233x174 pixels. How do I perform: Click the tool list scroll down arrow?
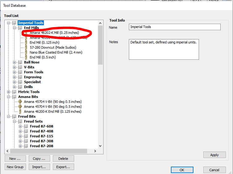(100, 146)
